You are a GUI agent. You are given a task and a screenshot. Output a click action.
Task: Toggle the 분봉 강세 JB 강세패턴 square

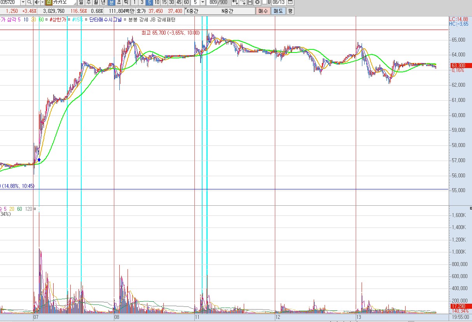125,19
